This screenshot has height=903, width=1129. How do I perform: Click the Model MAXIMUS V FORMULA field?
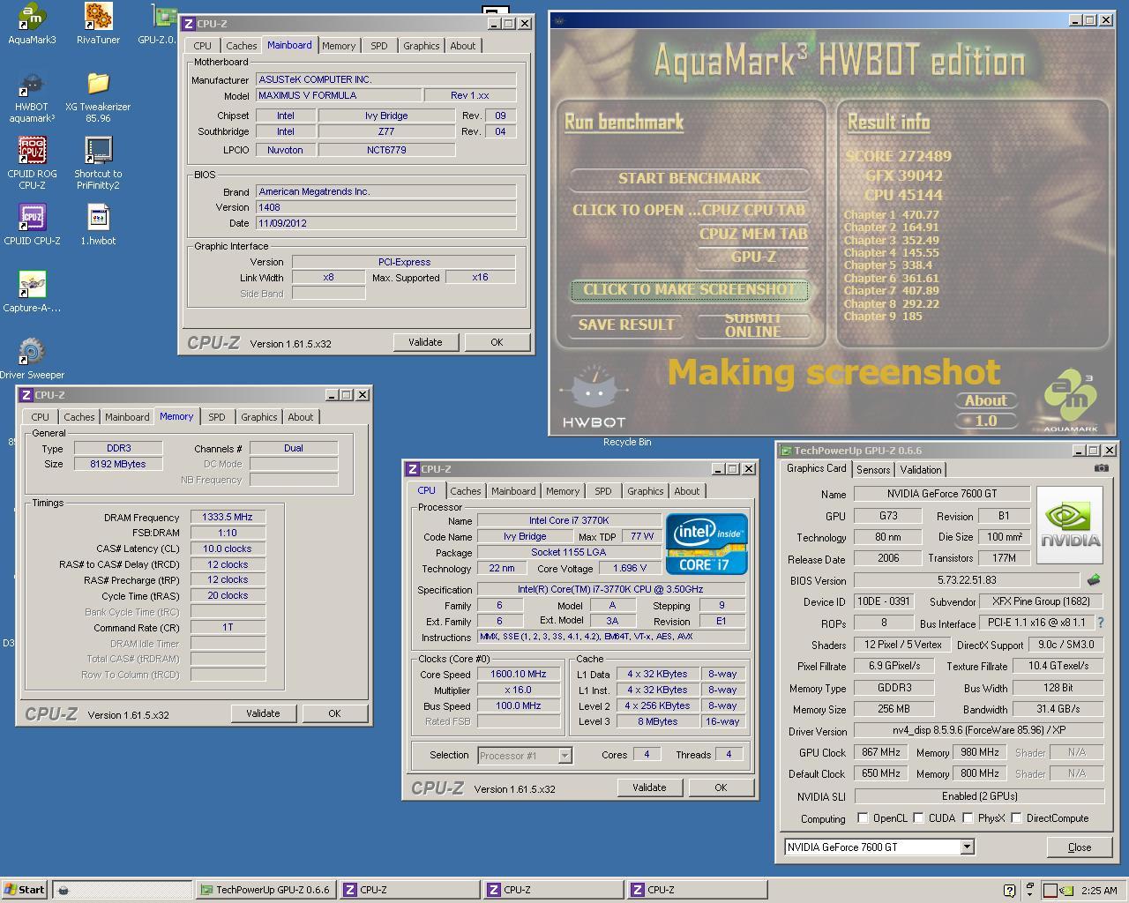(337, 95)
